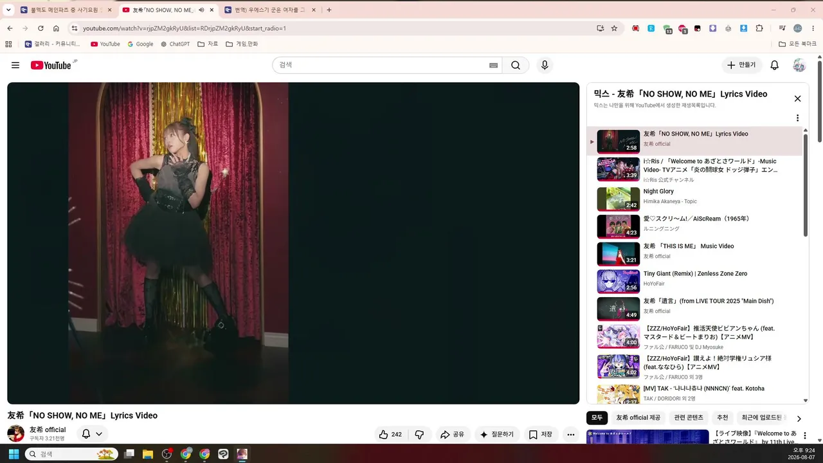Bookmark this page with star icon

click(x=614, y=28)
